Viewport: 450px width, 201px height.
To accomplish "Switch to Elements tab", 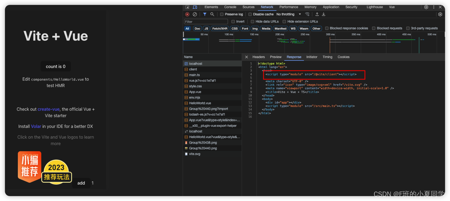I will tap(211, 7).
